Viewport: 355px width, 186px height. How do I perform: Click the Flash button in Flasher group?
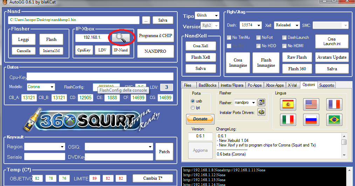51,40
